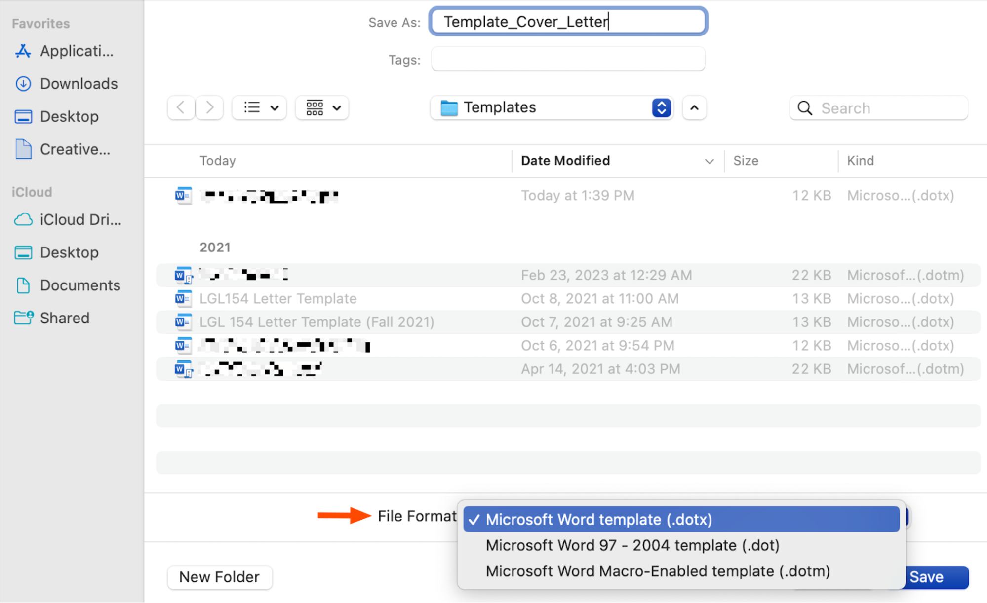Select LGL154 Letter Template file
Image resolution: width=987 pixels, height=603 pixels.
click(x=568, y=299)
